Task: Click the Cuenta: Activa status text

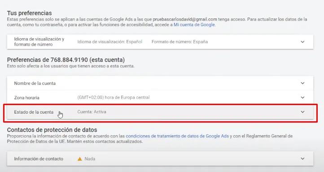Action: pos(92,112)
